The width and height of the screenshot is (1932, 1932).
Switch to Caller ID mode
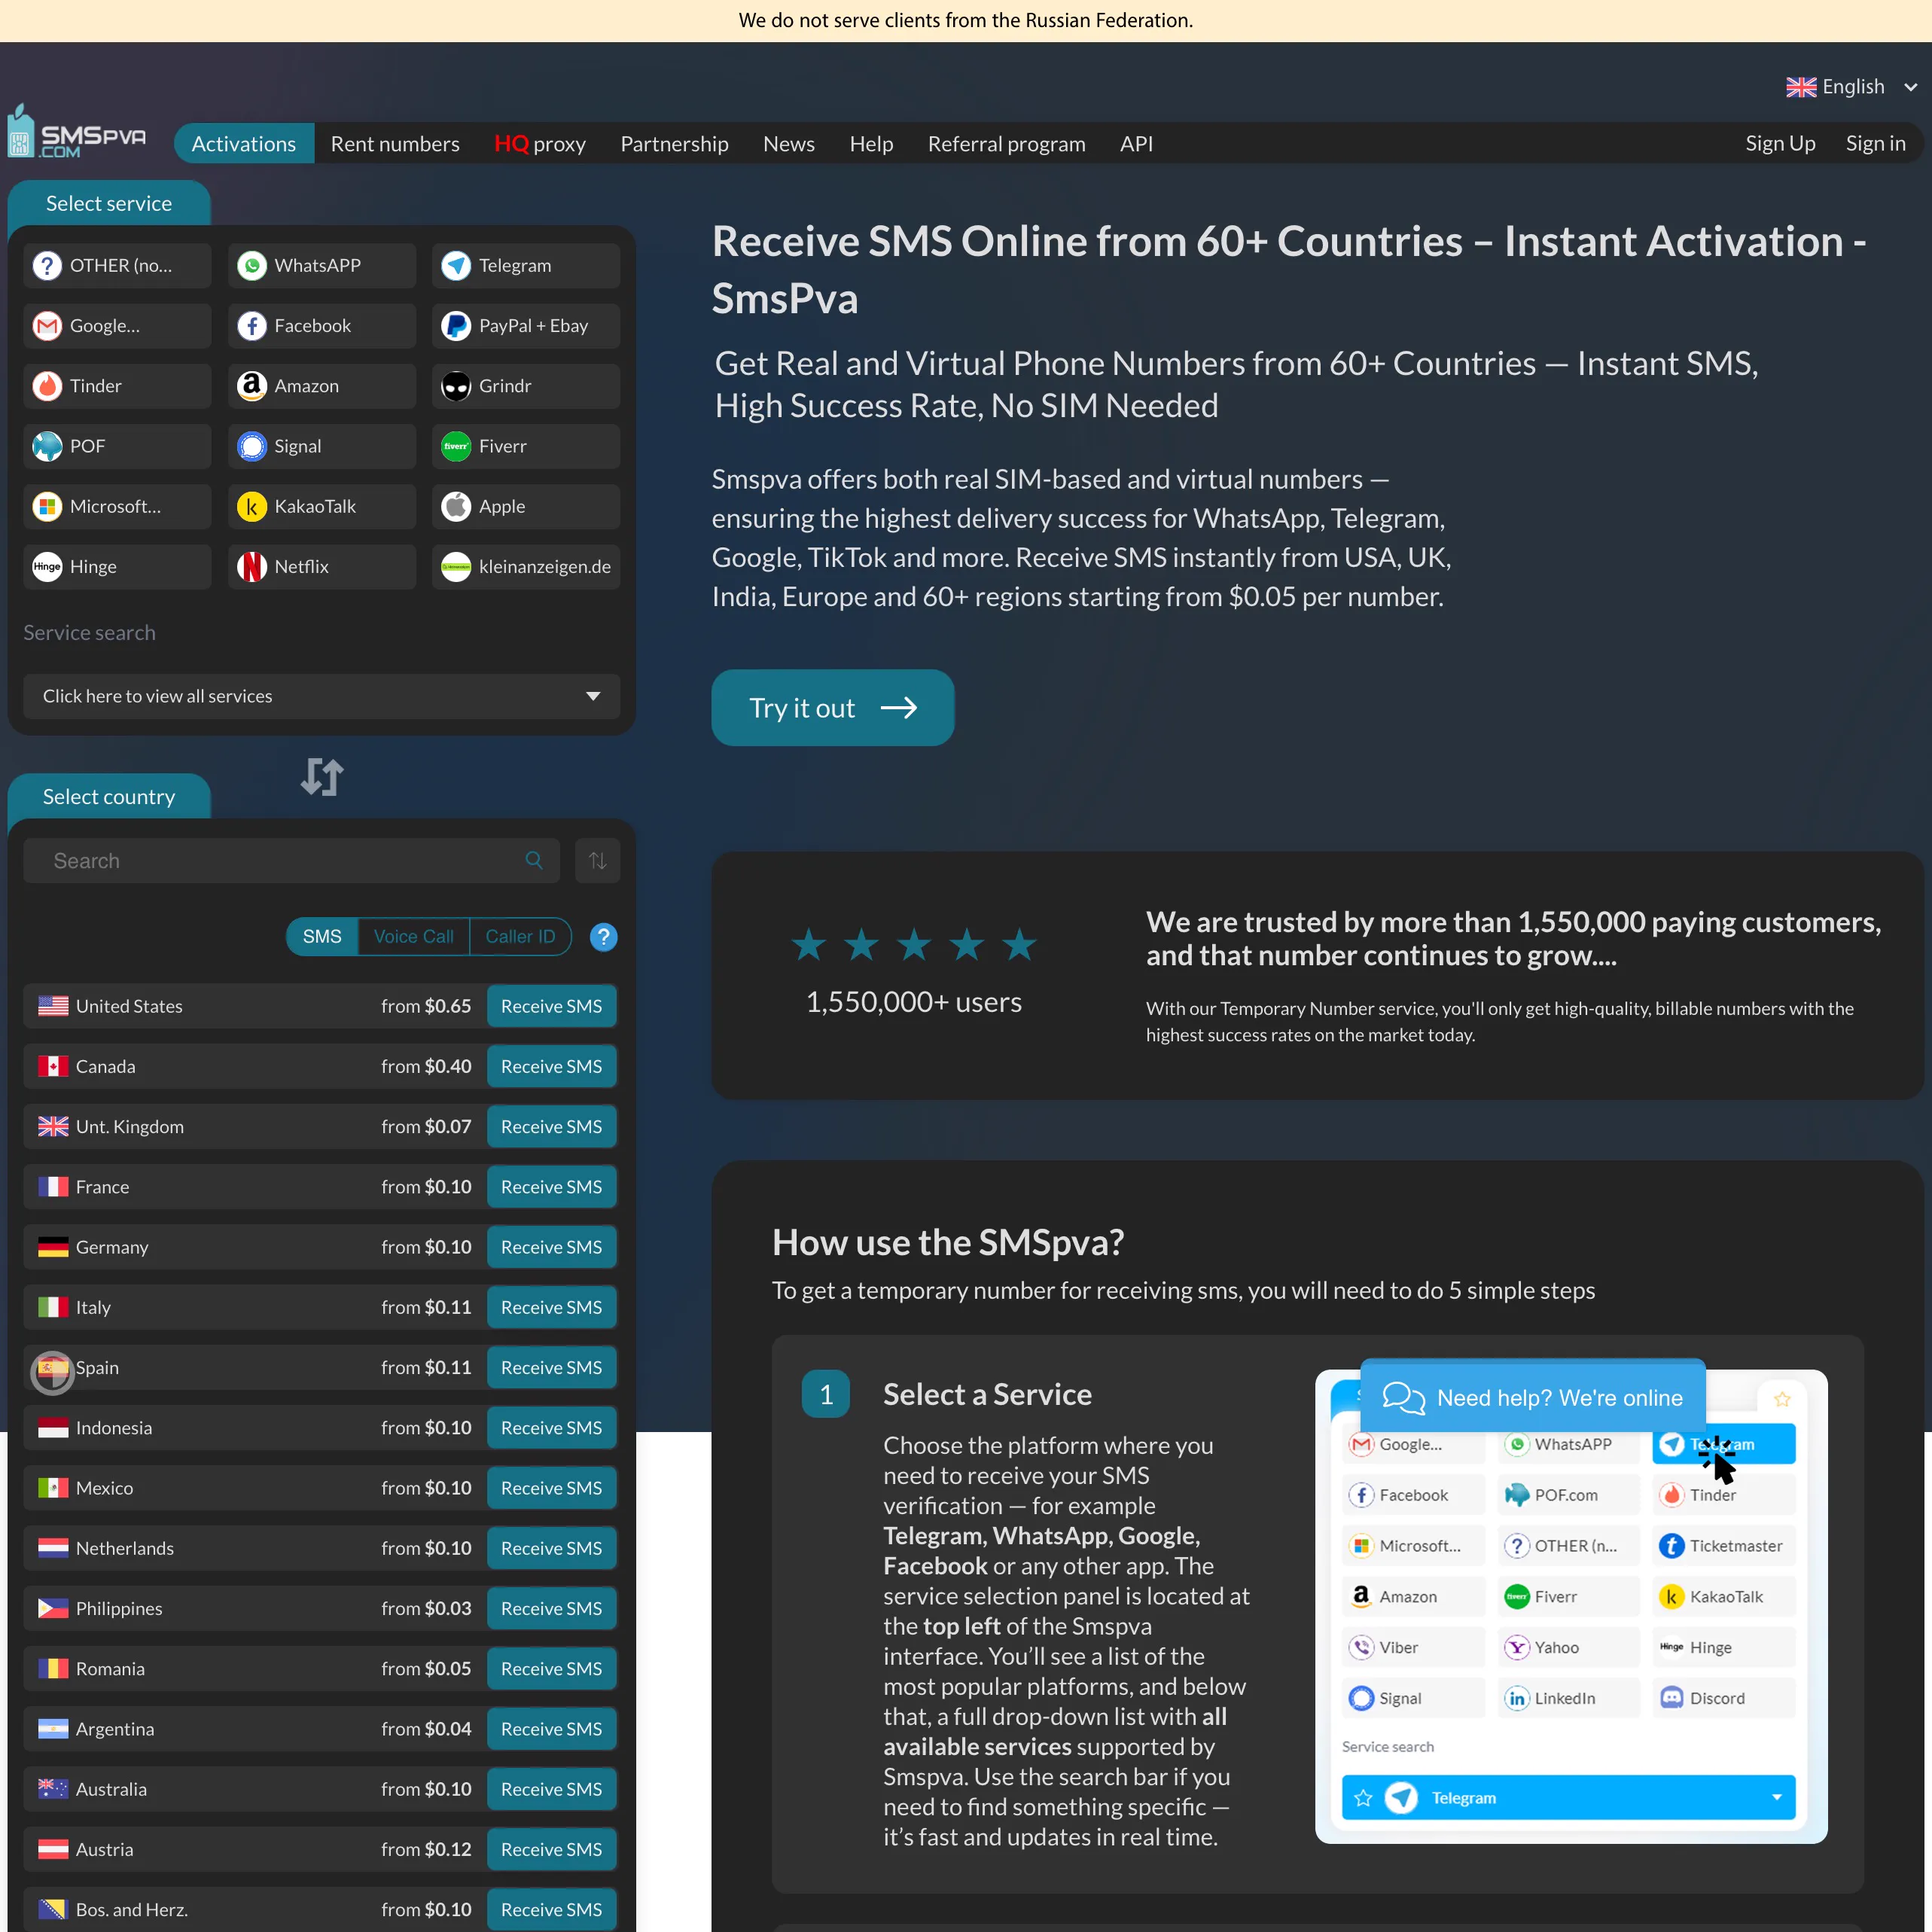(x=520, y=937)
